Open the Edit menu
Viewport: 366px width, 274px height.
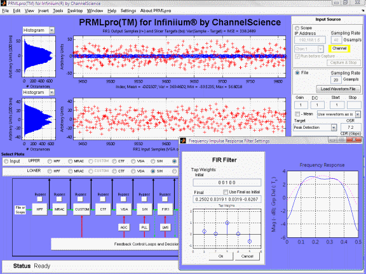pos(17,11)
